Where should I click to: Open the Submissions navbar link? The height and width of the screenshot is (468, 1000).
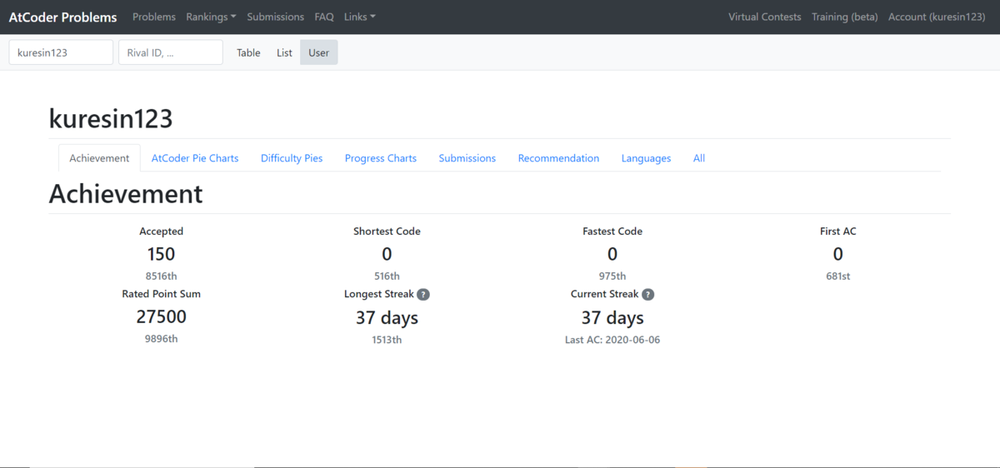pyautogui.click(x=275, y=17)
